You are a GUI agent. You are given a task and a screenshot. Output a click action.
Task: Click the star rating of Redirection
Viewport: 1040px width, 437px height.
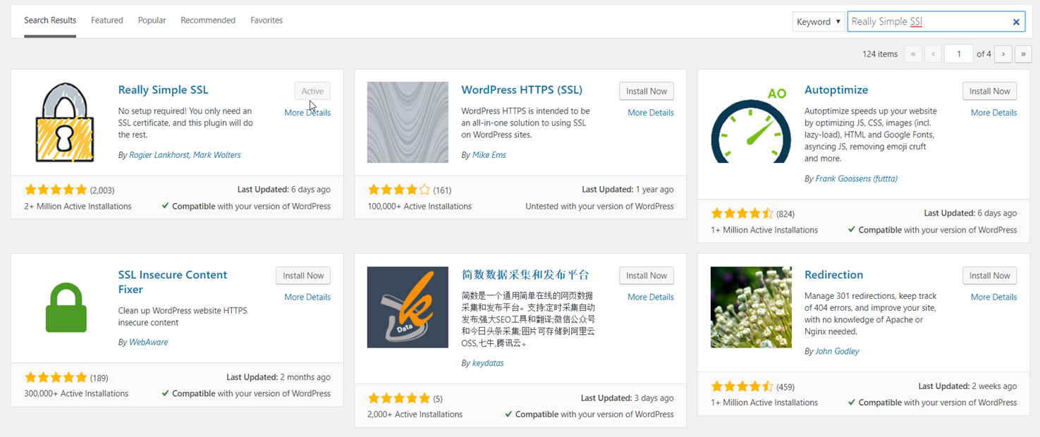point(742,386)
